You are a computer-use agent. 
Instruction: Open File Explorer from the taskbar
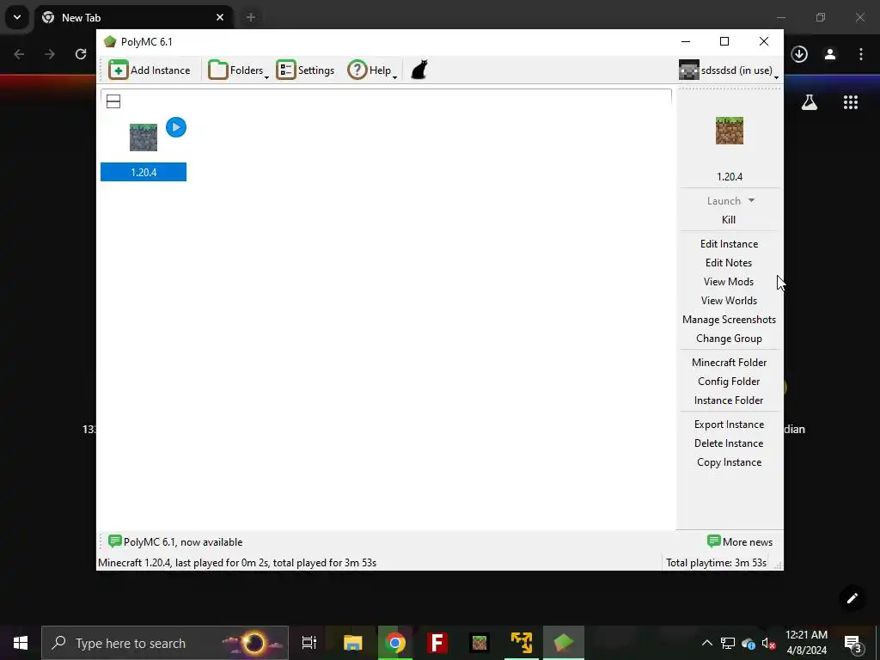353,643
